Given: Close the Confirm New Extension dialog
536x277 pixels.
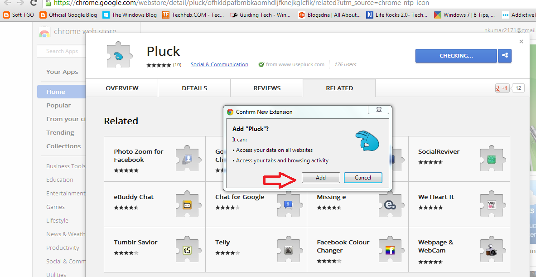Looking at the screenshot, I should point(379,110).
